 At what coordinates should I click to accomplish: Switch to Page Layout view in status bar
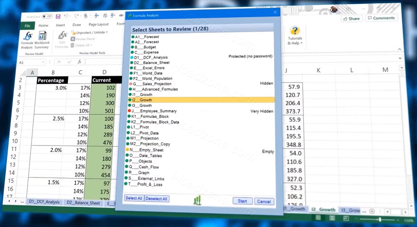[332, 218]
